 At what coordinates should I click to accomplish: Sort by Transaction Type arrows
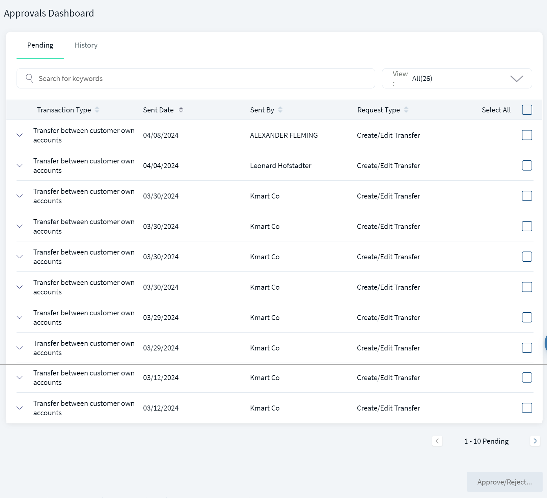(97, 110)
